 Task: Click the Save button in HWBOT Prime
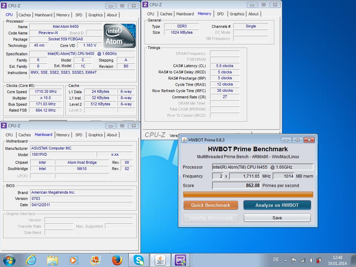tap(277, 218)
